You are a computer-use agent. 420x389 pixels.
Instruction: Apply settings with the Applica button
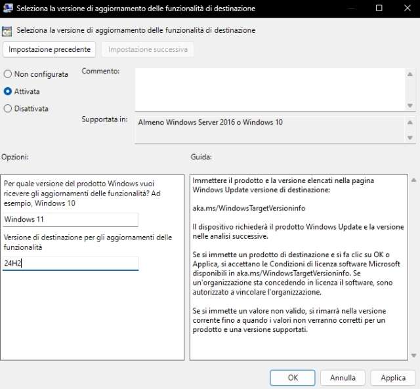pyautogui.click(x=393, y=378)
